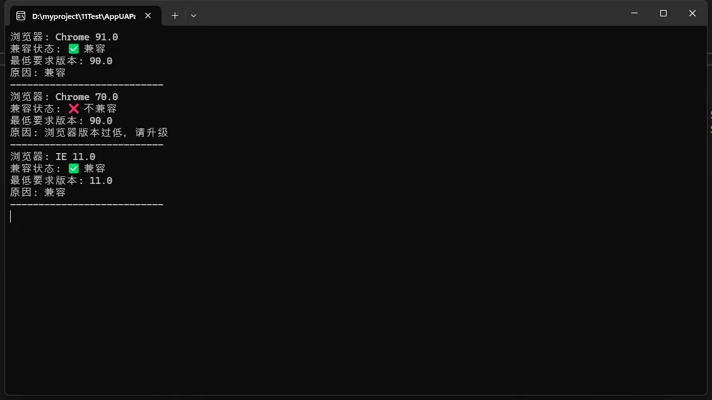Image resolution: width=712 pixels, height=400 pixels.
Task: Click the blinking cursor on the empty line
Action: pos(11,217)
